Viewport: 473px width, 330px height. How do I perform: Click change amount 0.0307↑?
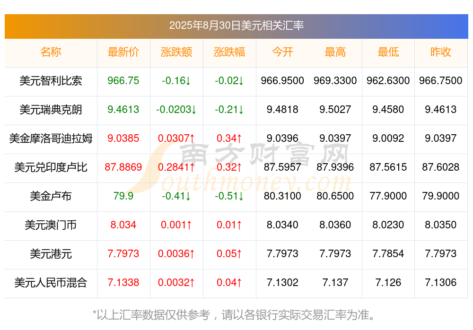(x=176, y=139)
